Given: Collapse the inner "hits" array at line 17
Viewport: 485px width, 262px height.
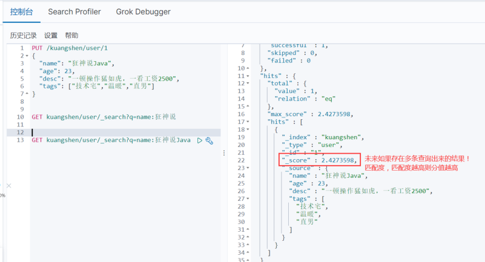Looking at the screenshot, I should [x=249, y=121].
